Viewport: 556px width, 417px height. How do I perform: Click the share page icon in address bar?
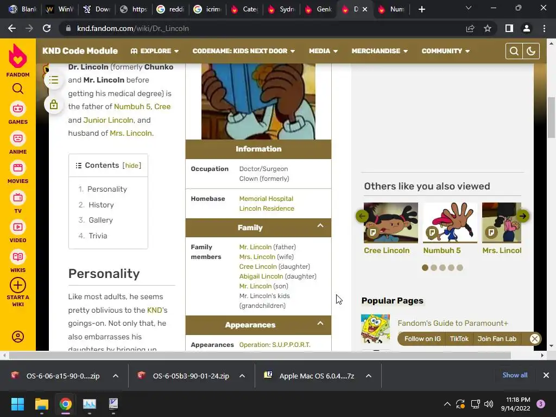click(x=470, y=28)
